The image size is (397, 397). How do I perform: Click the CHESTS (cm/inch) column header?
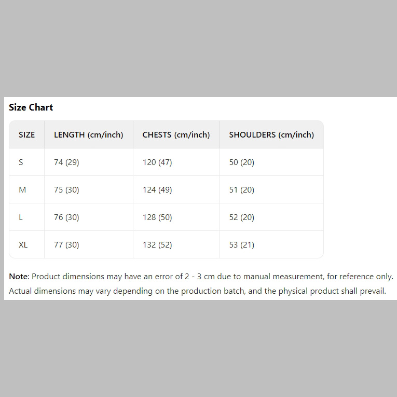(x=176, y=135)
